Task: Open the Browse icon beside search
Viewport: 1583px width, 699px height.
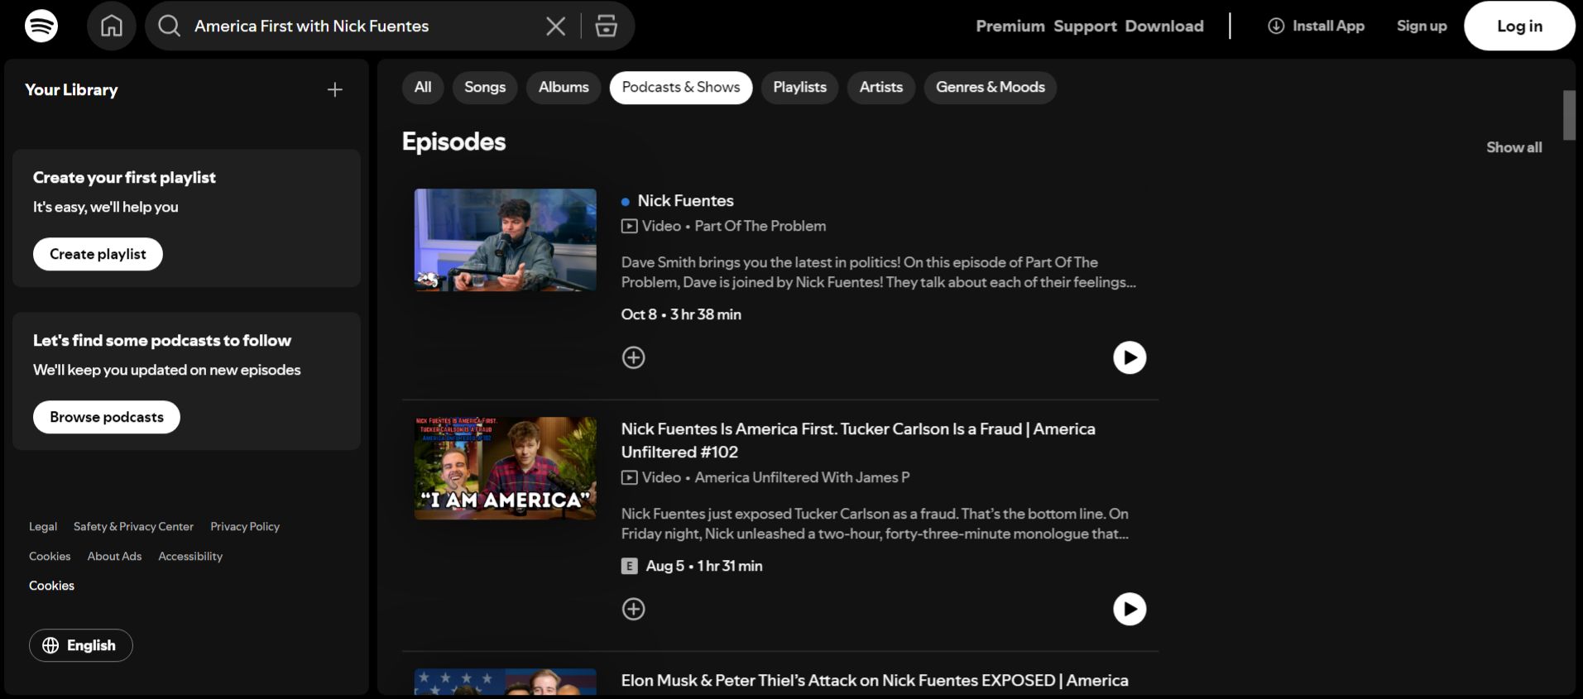Action: point(607,26)
